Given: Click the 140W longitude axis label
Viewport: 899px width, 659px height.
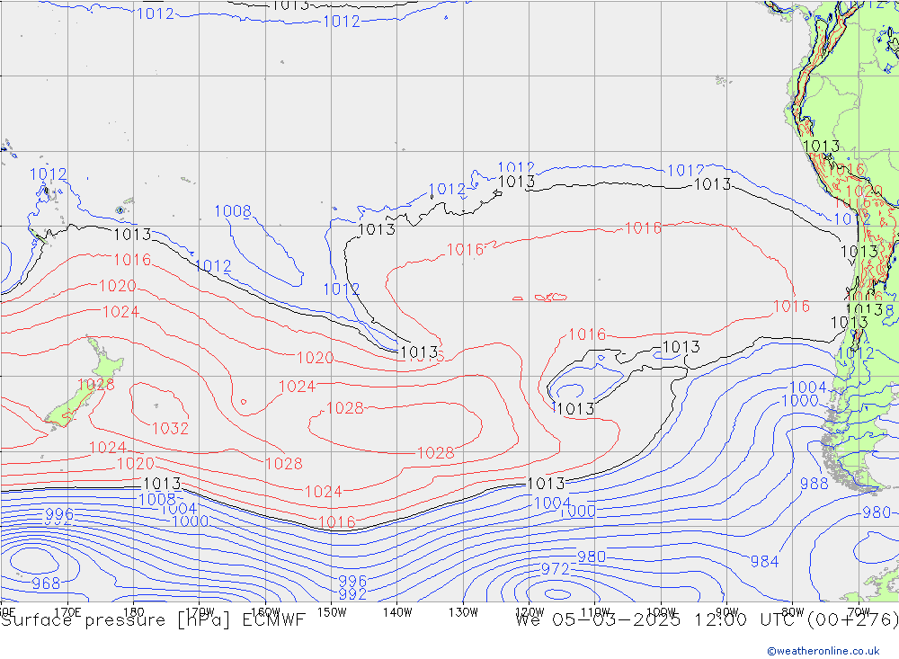Looking at the screenshot, I should [x=397, y=612].
